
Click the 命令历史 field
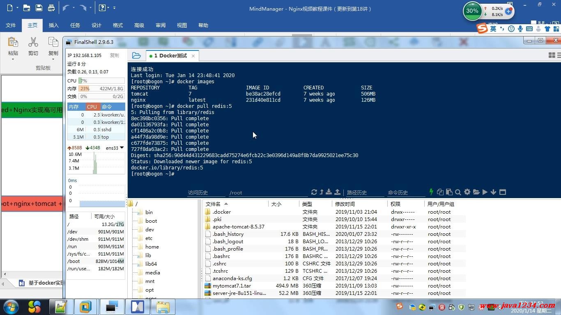406,192
